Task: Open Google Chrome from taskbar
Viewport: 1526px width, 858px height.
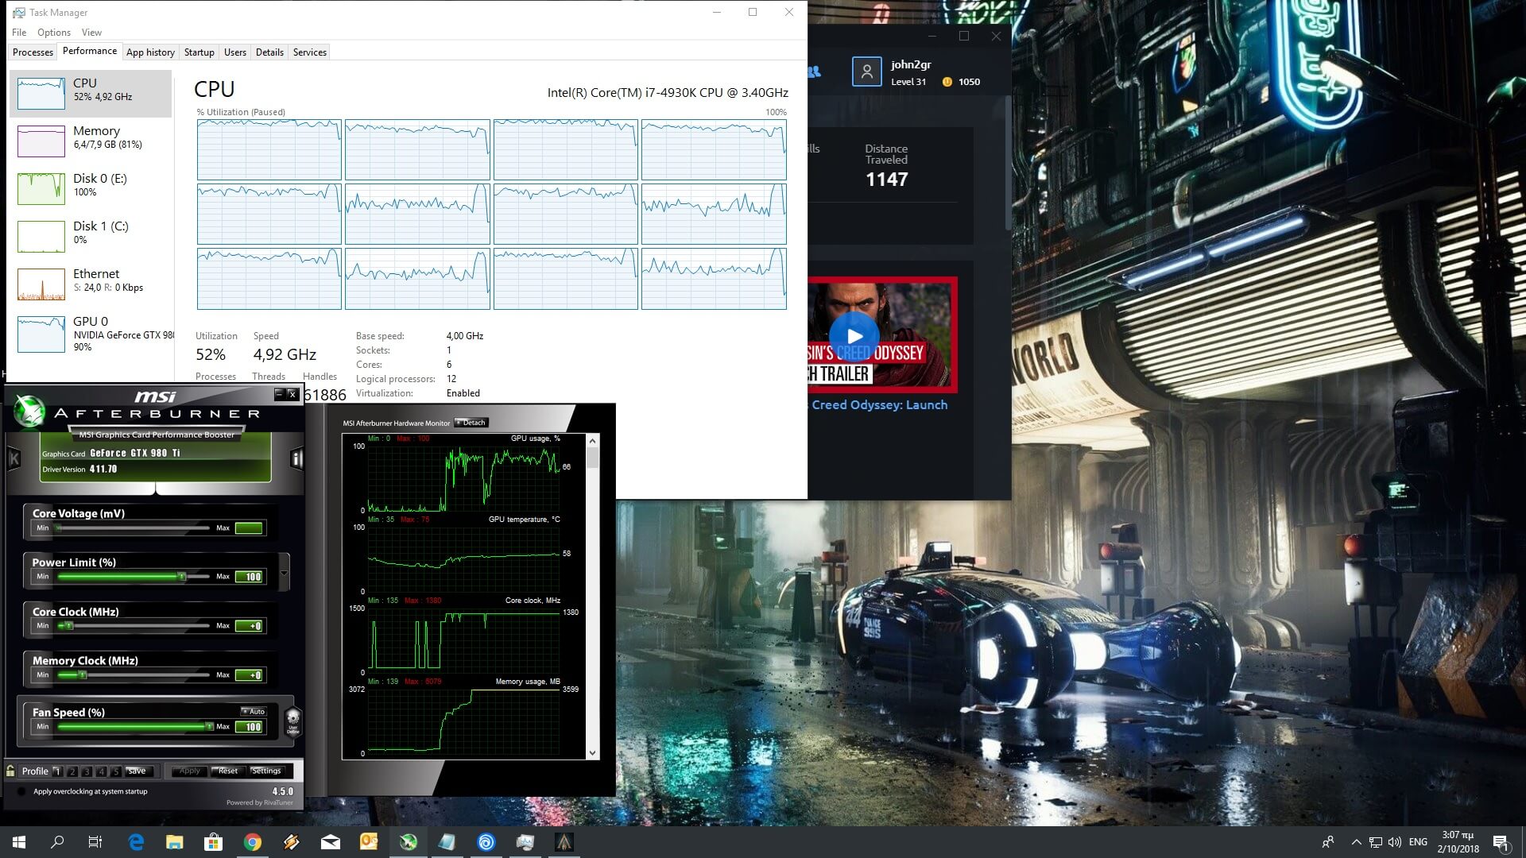Action: tap(253, 842)
